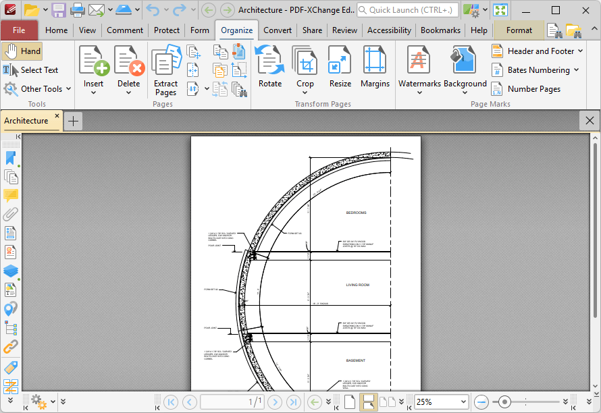Open the Delete dropdown arrow
This screenshot has height=413, width=601.
129,92
